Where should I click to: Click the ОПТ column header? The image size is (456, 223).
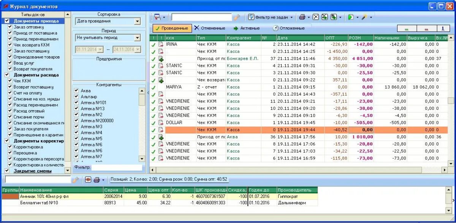tap(336, 38)
